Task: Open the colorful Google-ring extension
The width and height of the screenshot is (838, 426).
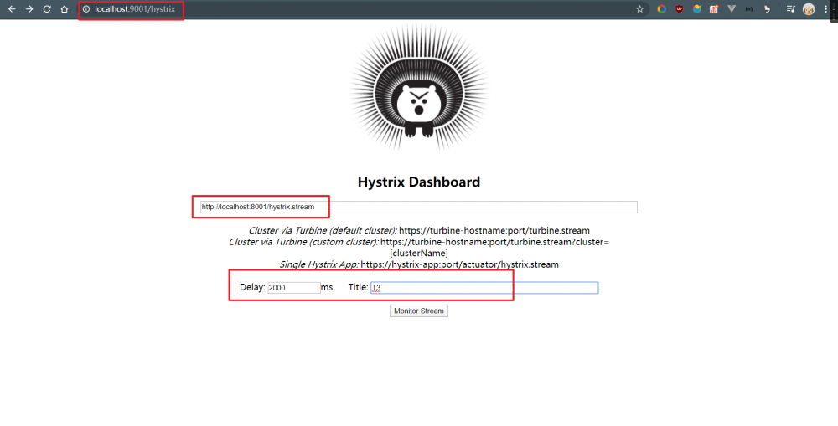Action: pos(662,9)
